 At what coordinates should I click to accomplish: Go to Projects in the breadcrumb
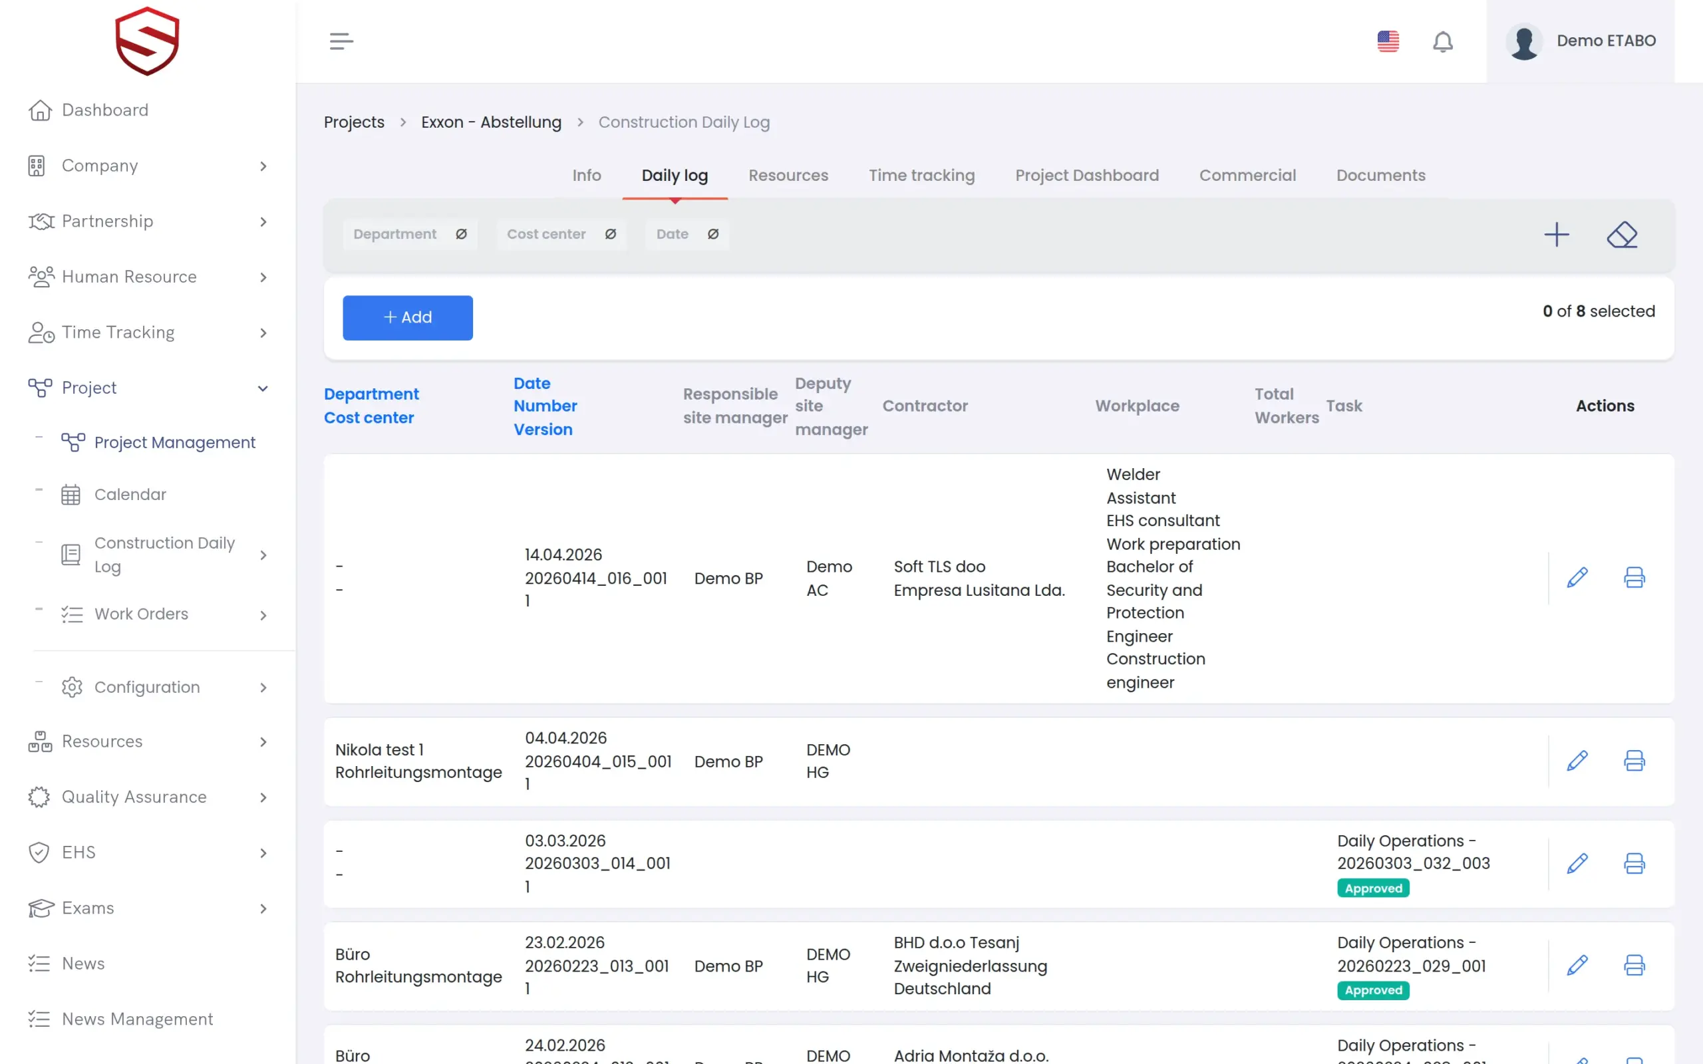(354, 122)
